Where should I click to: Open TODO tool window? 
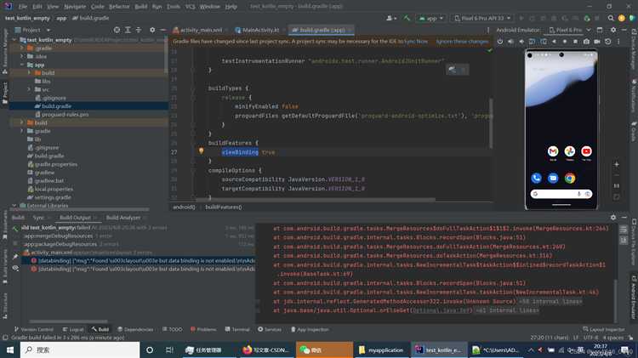click(x=172, y=329)
